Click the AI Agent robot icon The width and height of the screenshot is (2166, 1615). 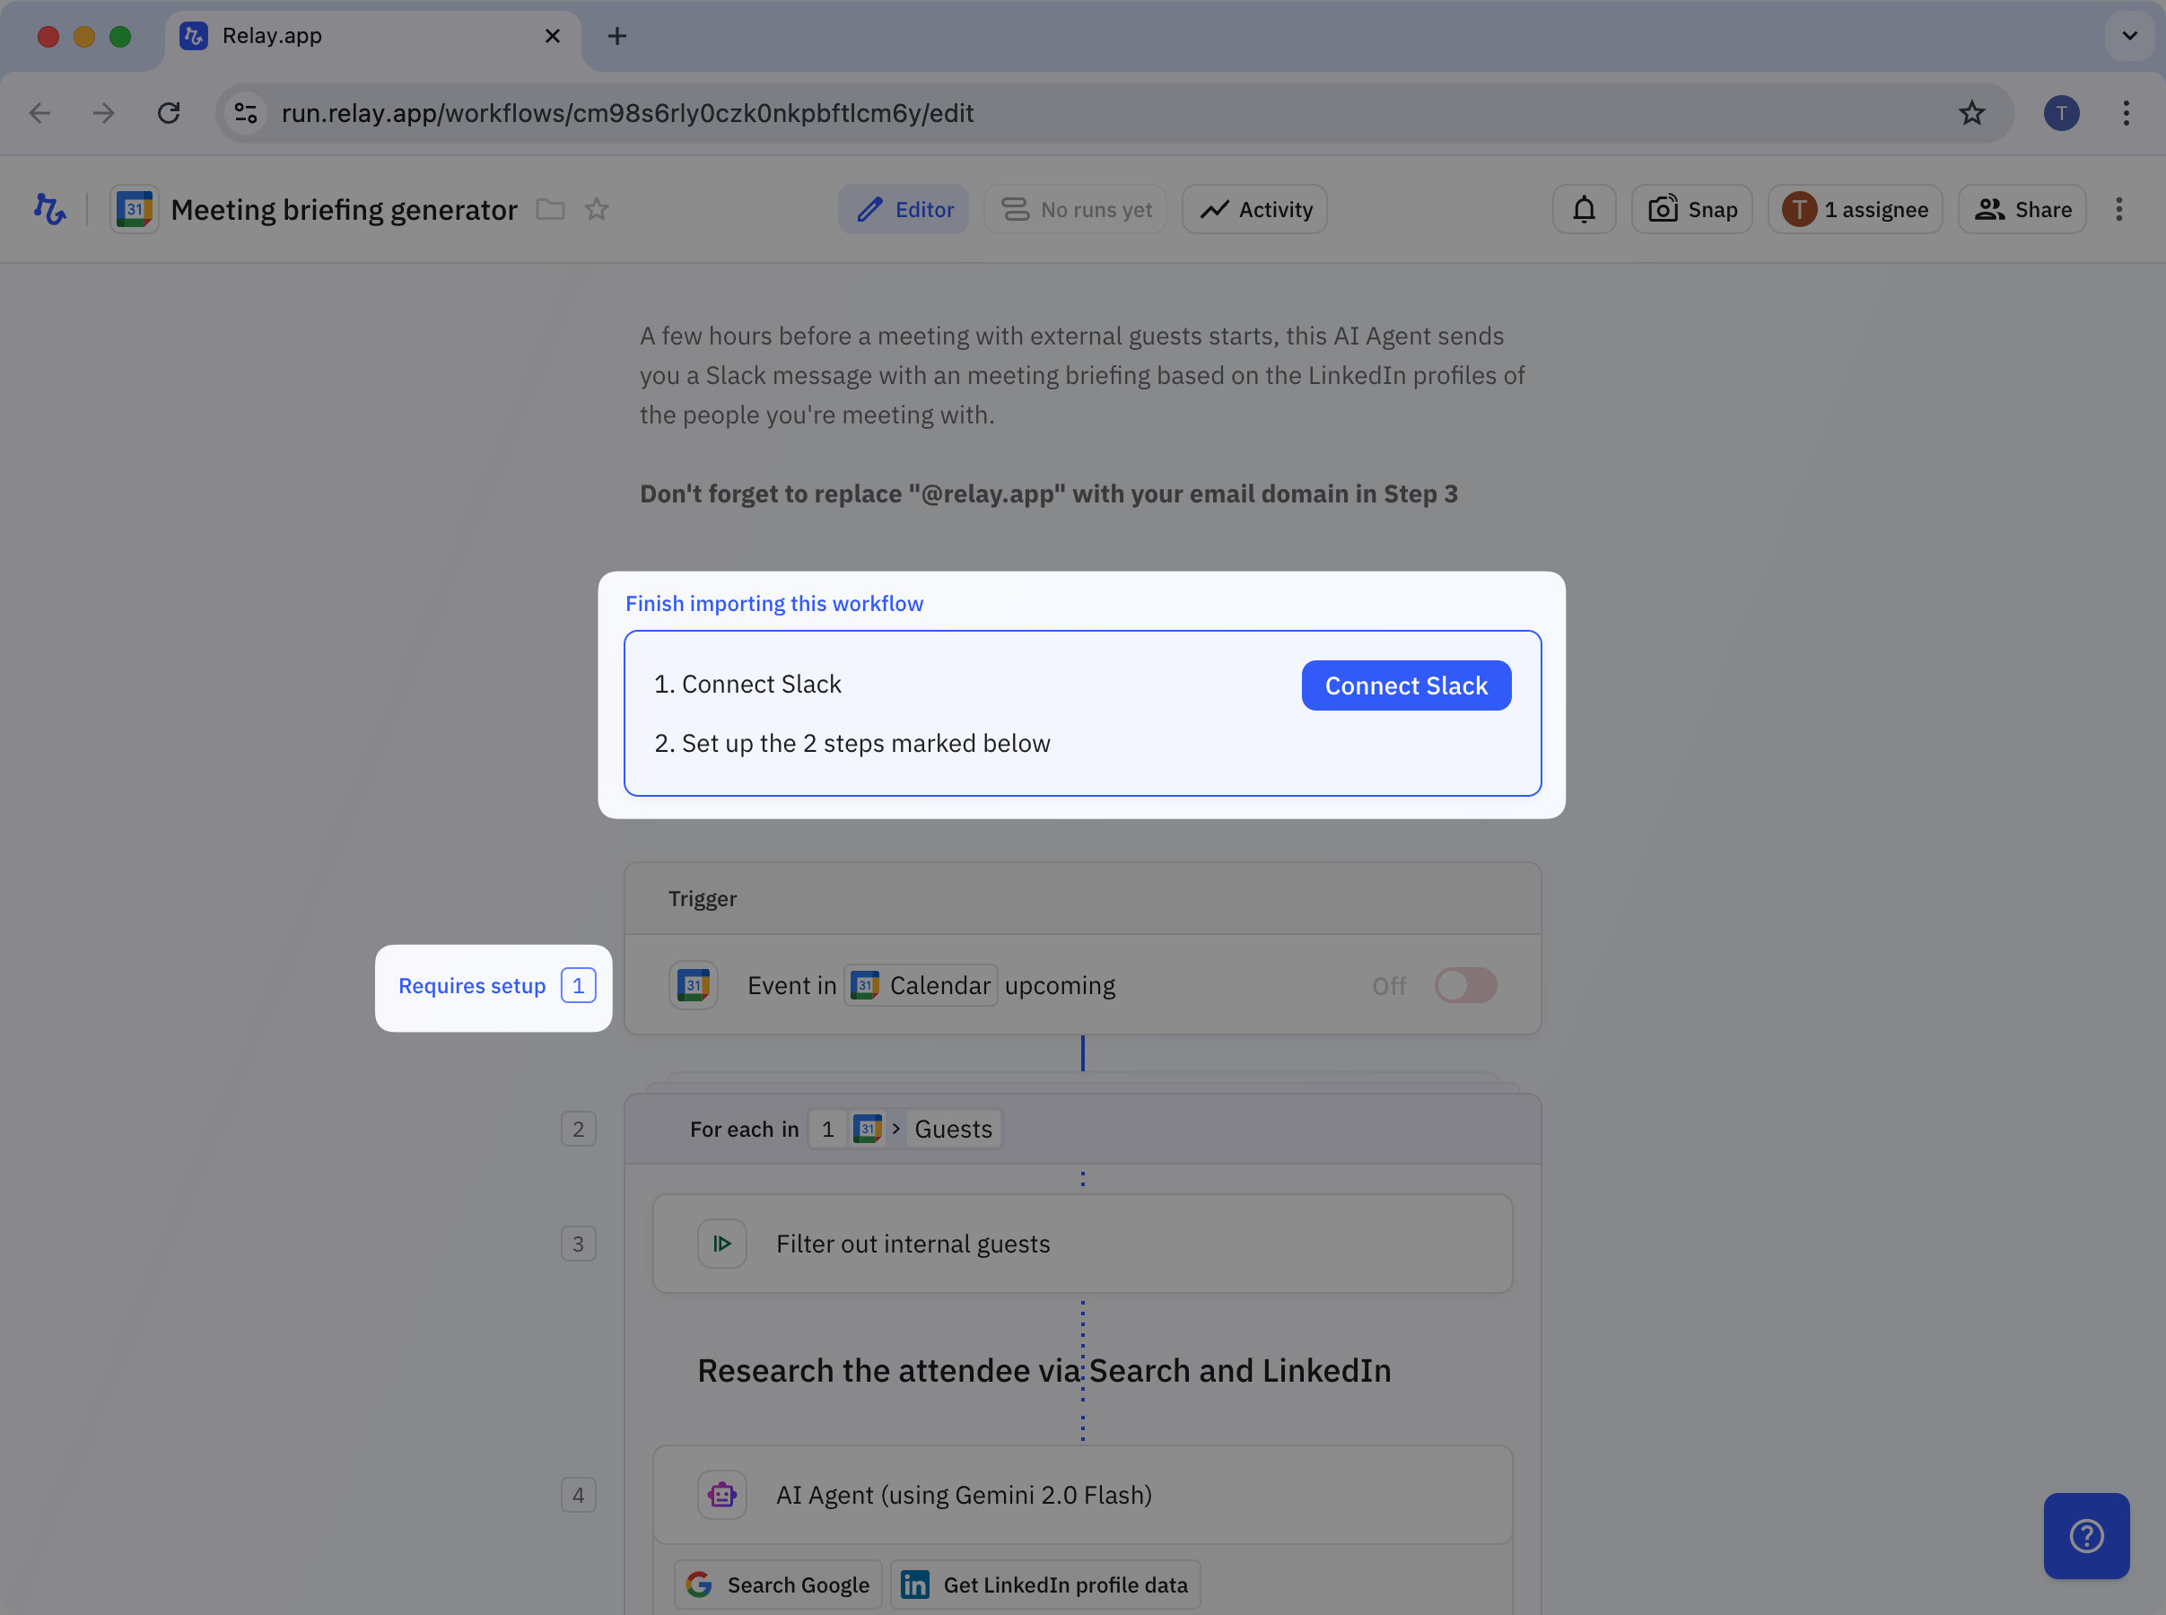coord(722,1495)
